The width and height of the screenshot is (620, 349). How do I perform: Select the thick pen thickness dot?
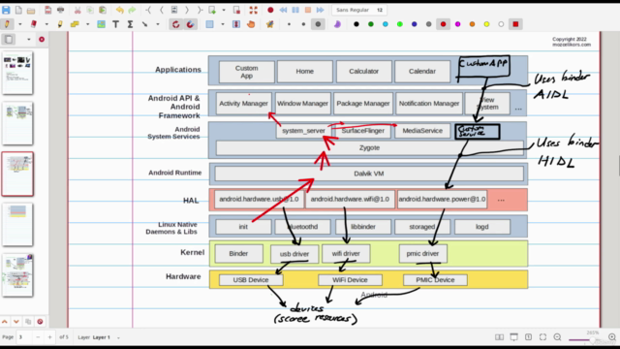(318, 24)
